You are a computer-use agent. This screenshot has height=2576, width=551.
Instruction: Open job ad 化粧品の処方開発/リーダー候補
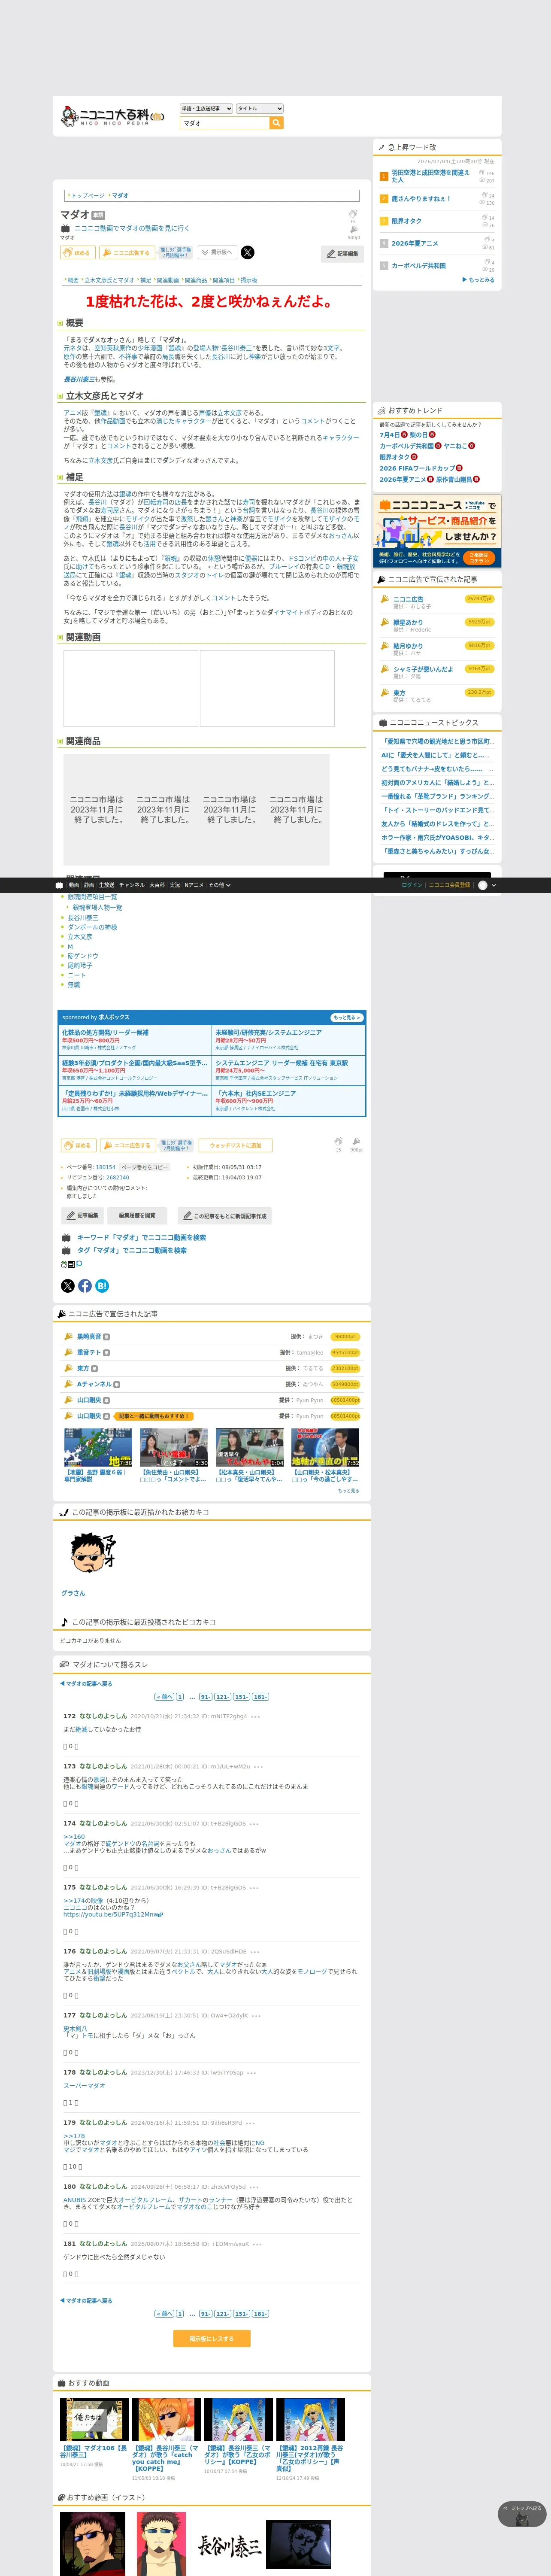click(105, 1033)
